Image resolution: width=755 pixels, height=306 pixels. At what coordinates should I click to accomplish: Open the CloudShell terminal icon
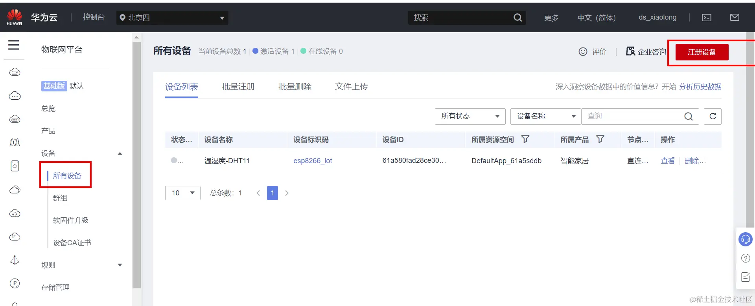tap(707, 18)
